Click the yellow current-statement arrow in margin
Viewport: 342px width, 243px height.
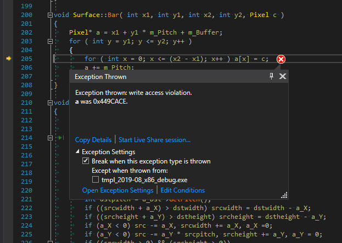[8, 58]
